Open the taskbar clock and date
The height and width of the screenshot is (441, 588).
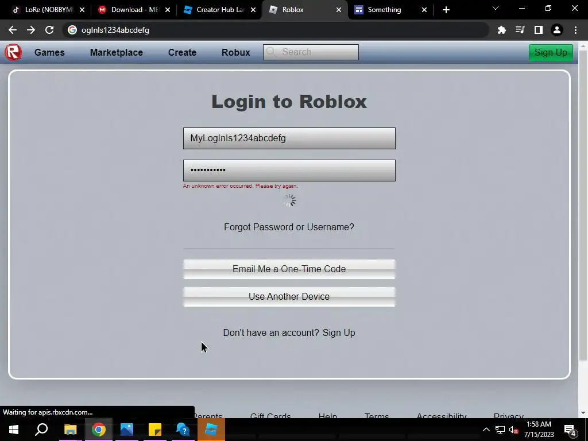click(x=539, y=430)
